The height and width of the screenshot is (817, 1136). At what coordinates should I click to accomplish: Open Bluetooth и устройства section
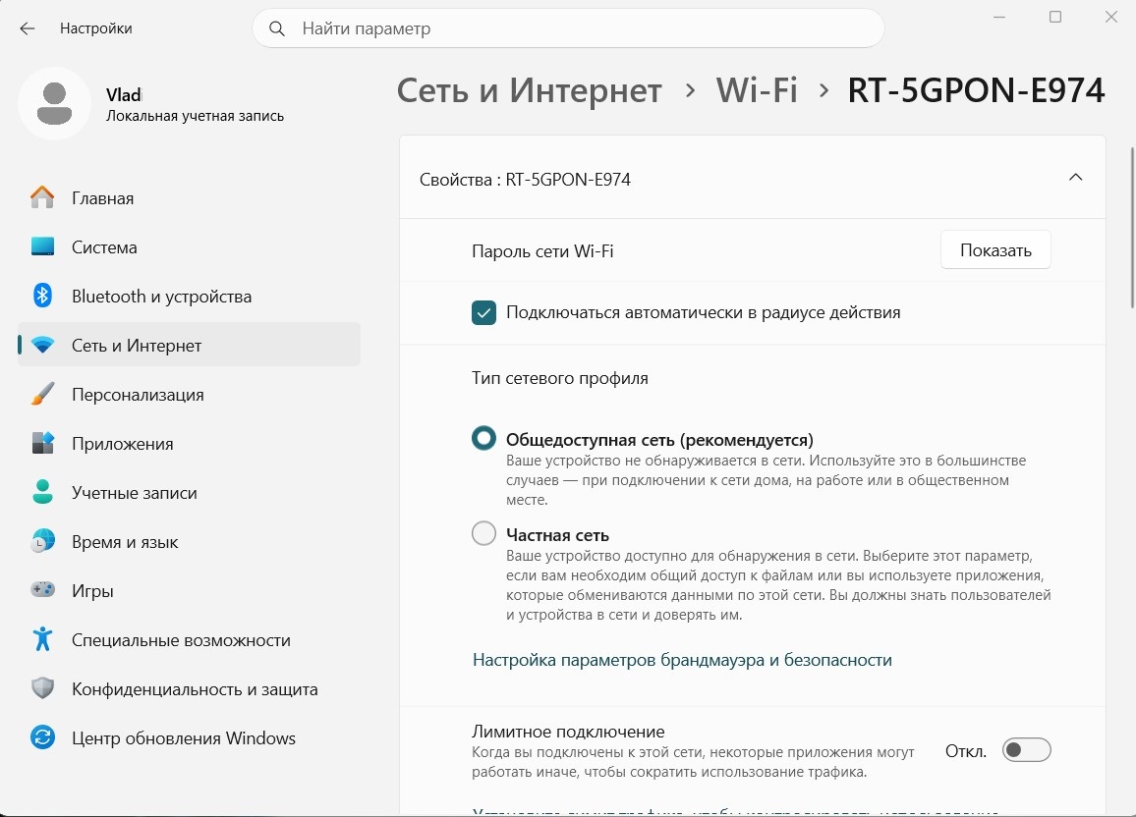(x=189, y=297)
